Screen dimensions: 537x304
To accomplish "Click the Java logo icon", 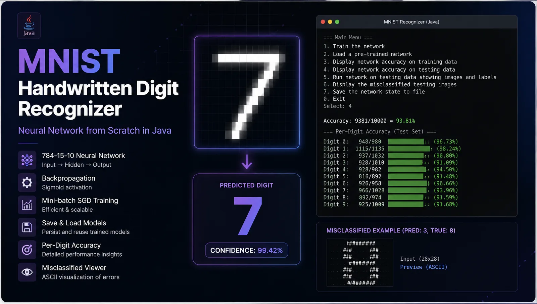I will 29,26.
